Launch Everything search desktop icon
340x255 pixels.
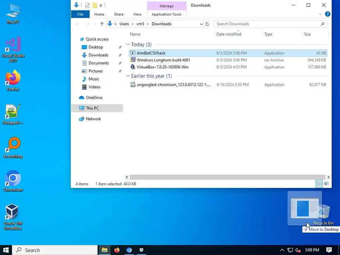click(13, 148)
